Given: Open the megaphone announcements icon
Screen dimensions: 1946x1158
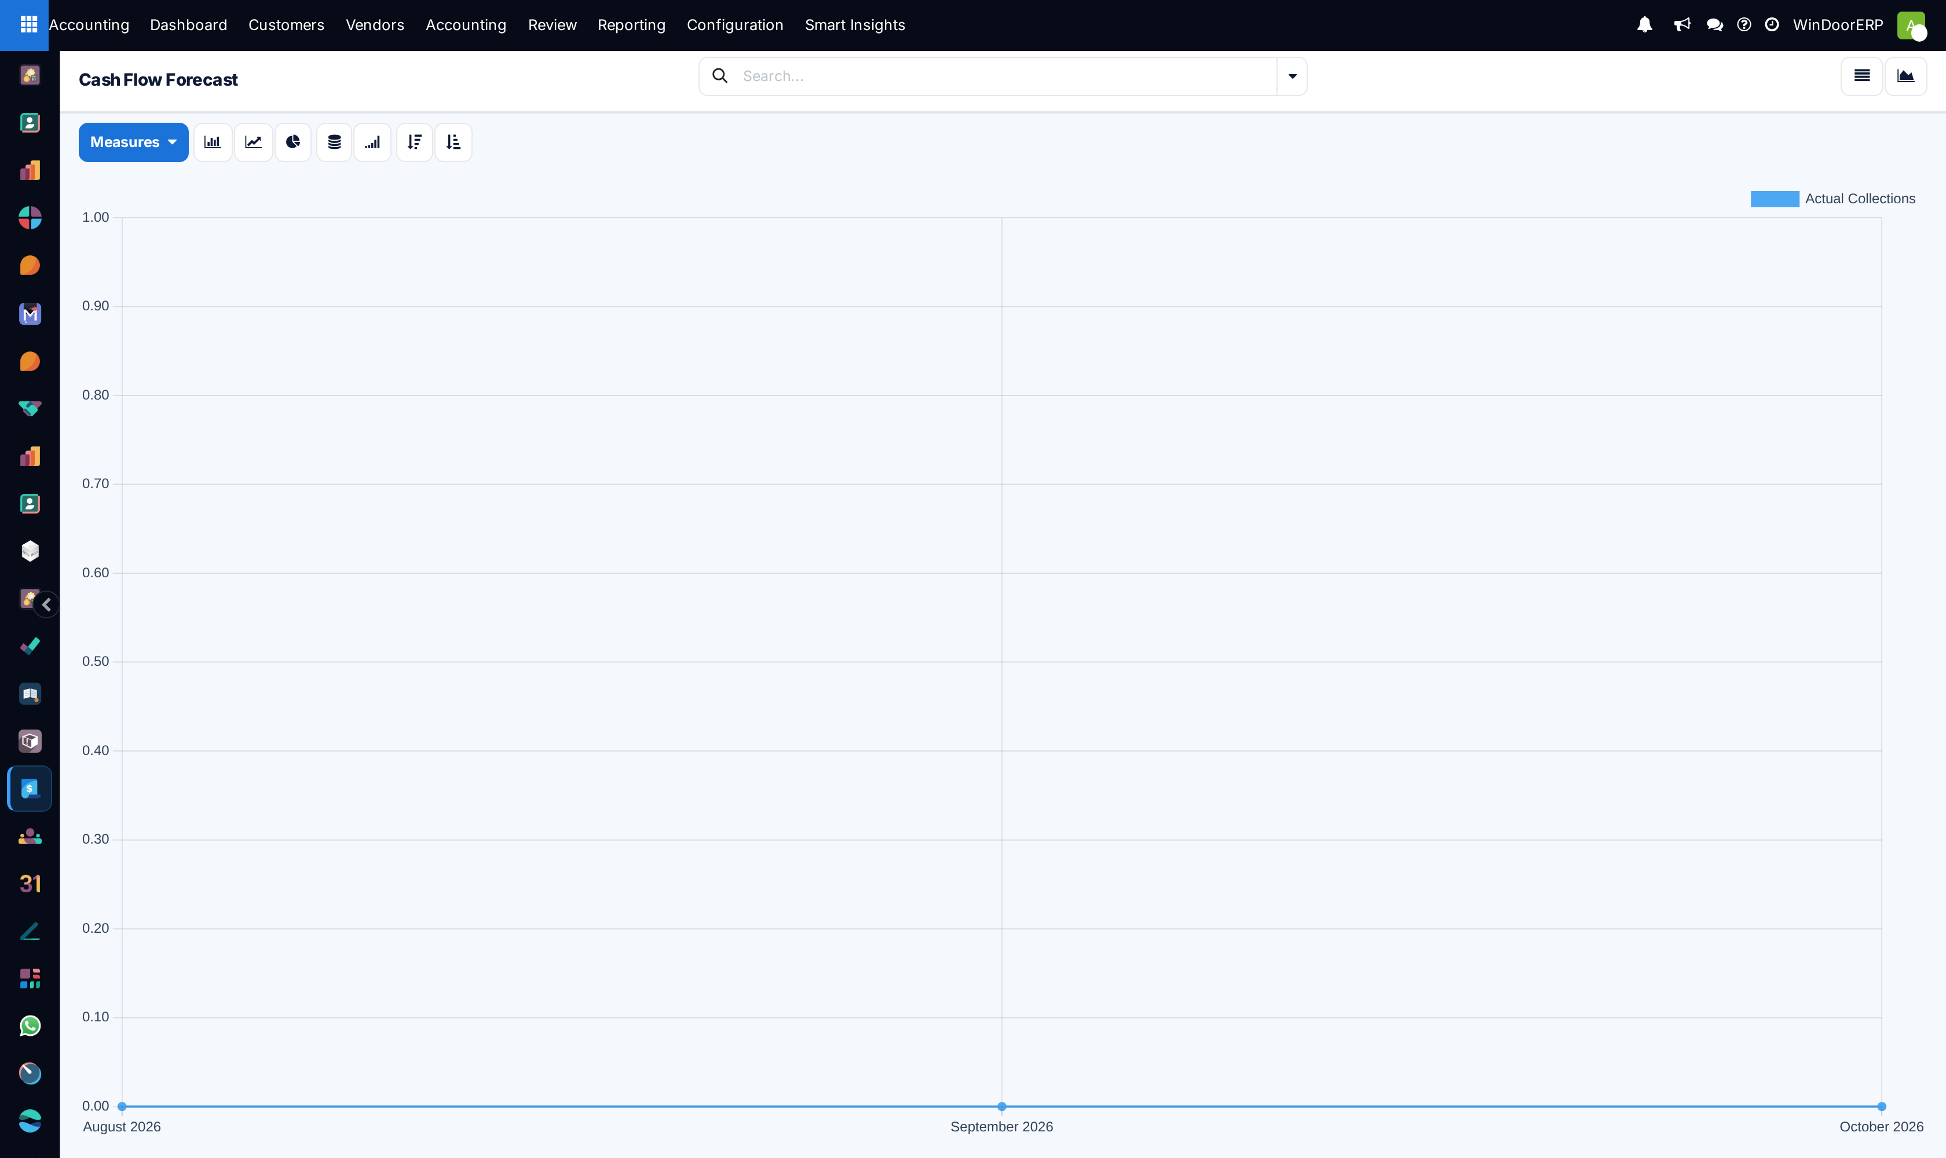Looking at the screenshot, I should point(1682,25).
